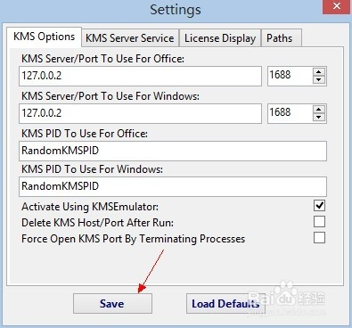
Task: Decrease the Office port with the down arrow
Action: click(x=319, y=79)
